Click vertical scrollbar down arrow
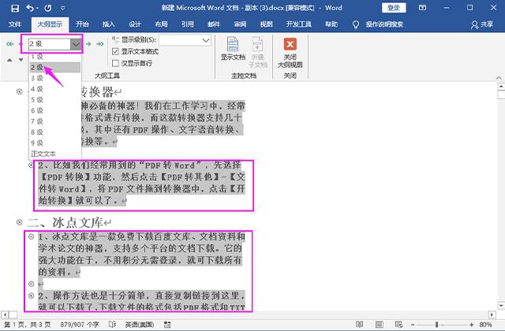This screenshot has height=331, width=505. [x=501, y=305]
